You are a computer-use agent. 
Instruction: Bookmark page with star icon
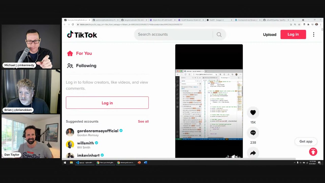299,25
